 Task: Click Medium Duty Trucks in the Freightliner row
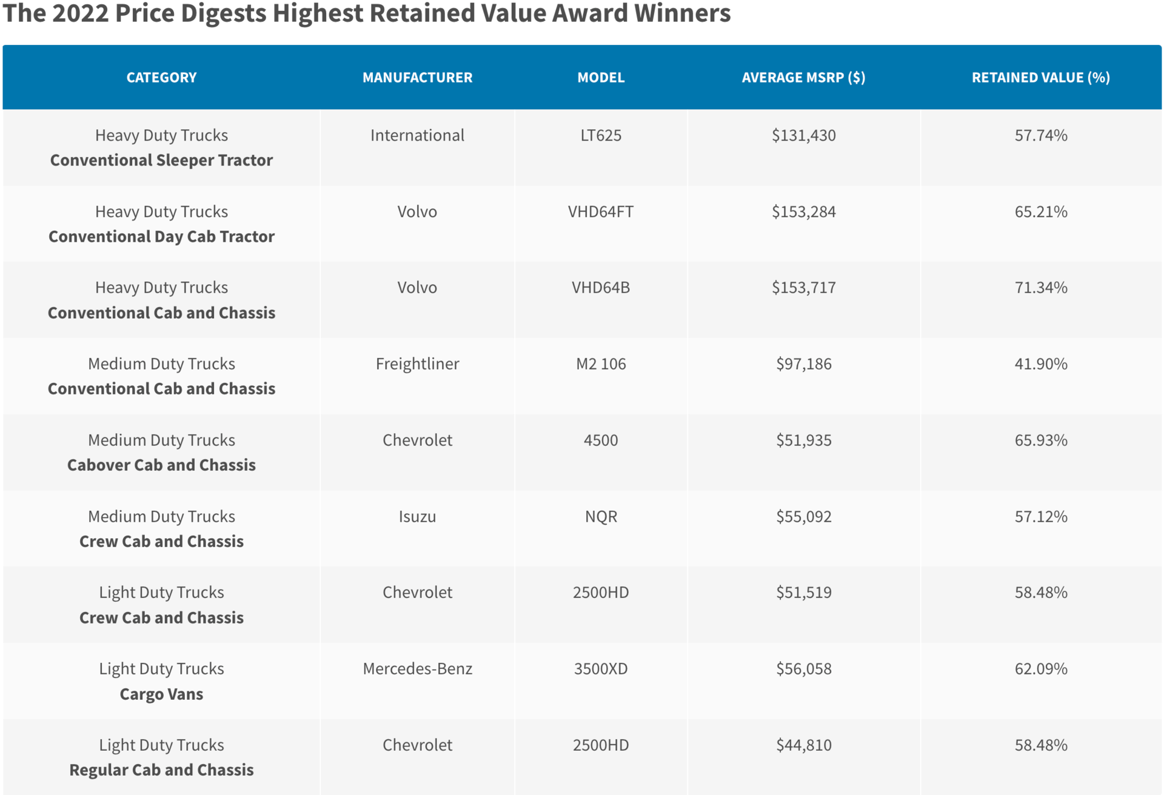161,364
